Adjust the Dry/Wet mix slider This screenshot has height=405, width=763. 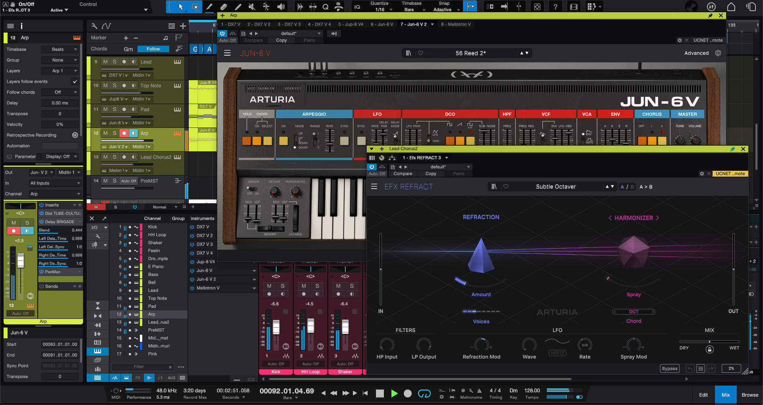click(709, 341)
